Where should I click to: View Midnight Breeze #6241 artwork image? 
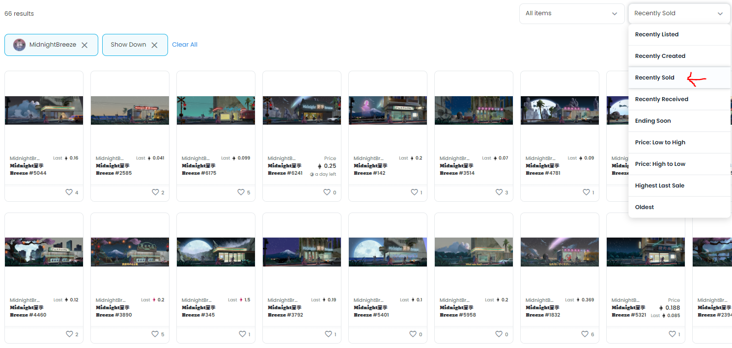point(302,110)
